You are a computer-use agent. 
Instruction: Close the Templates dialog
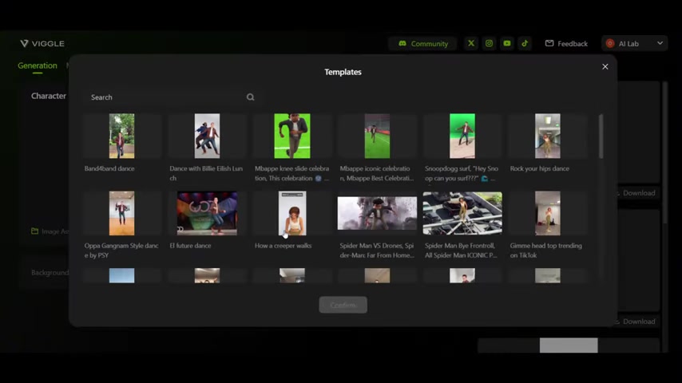pyautogui.click(x=605, y=66)
